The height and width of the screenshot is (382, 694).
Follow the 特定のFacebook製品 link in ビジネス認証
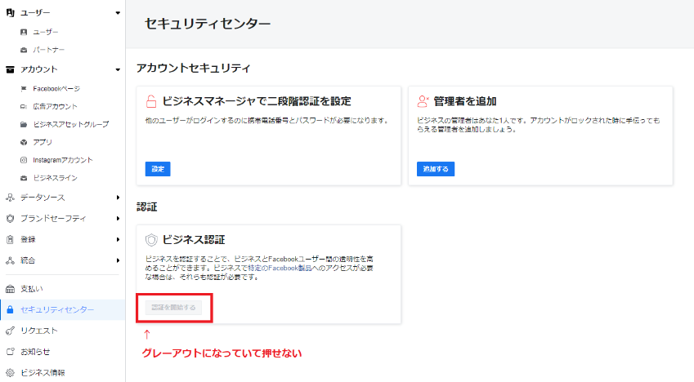(x=280, y=268)
